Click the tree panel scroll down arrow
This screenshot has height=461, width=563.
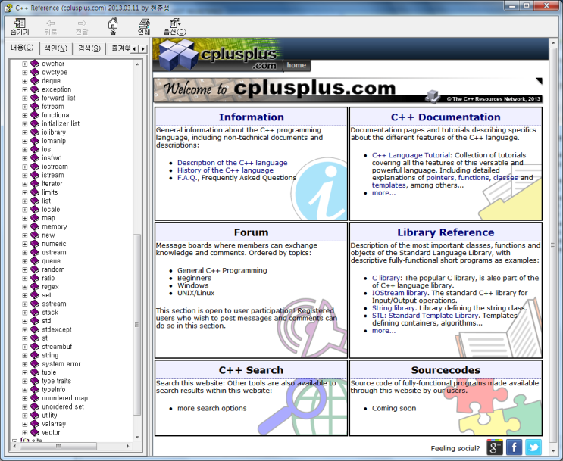pos(137,437)
